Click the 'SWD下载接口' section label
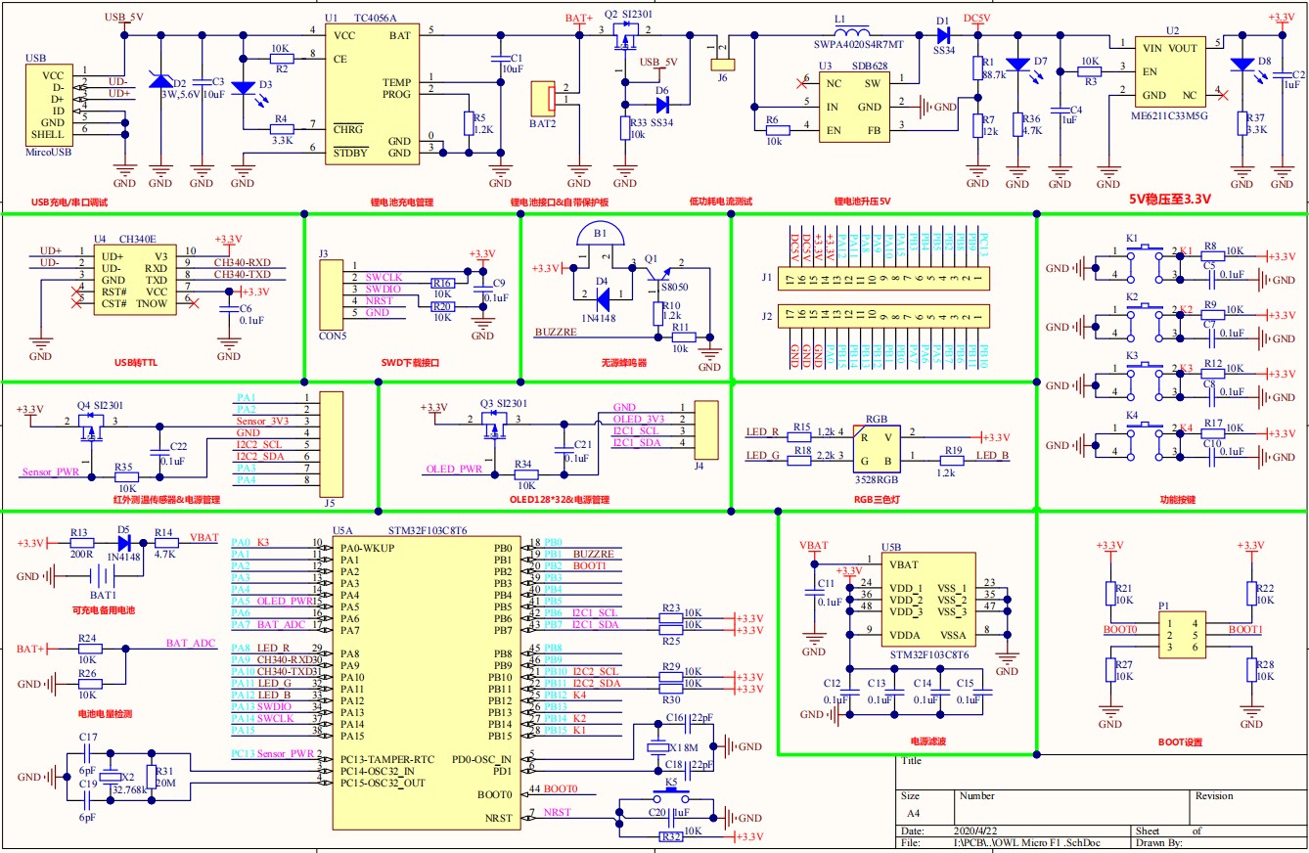This screenshot has width=1309, height=853. [x=411, y=362]
